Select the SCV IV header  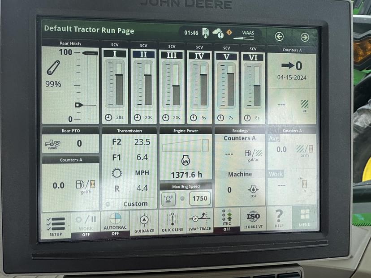pos(199,56)
